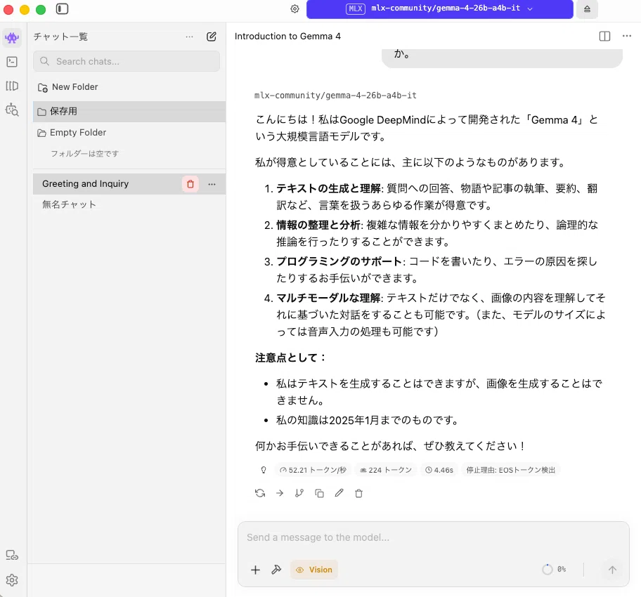Regenerate the assistant response
This screenshot has width=641, height=597.
pos(260,493)
